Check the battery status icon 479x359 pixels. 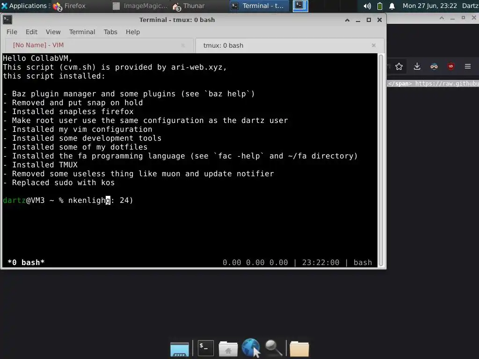(380, 6)
